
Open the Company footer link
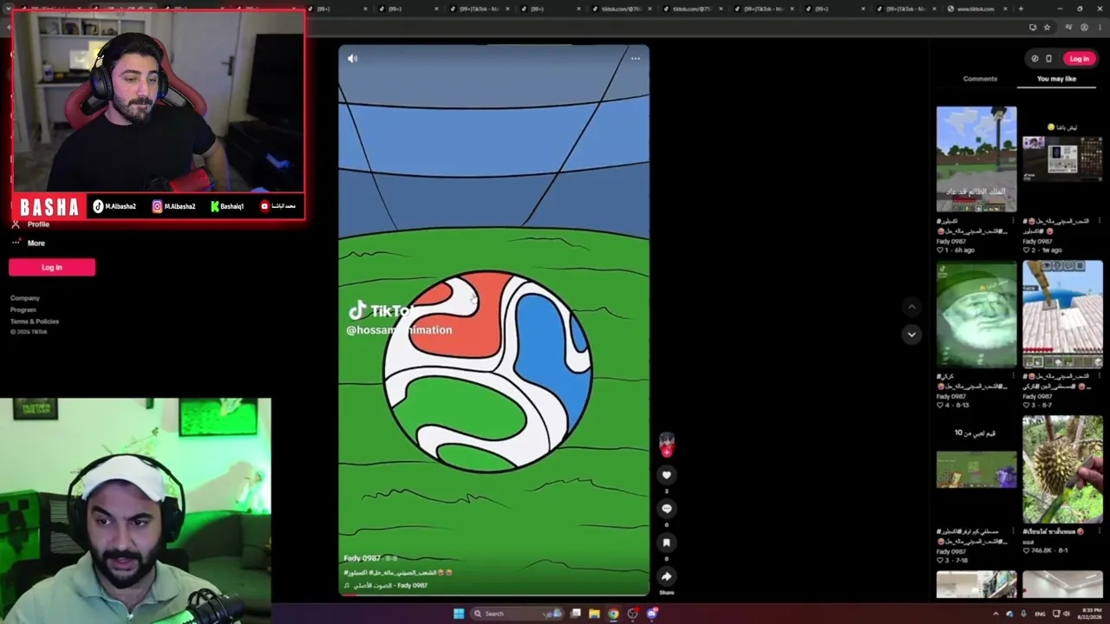tap(25, 298)
